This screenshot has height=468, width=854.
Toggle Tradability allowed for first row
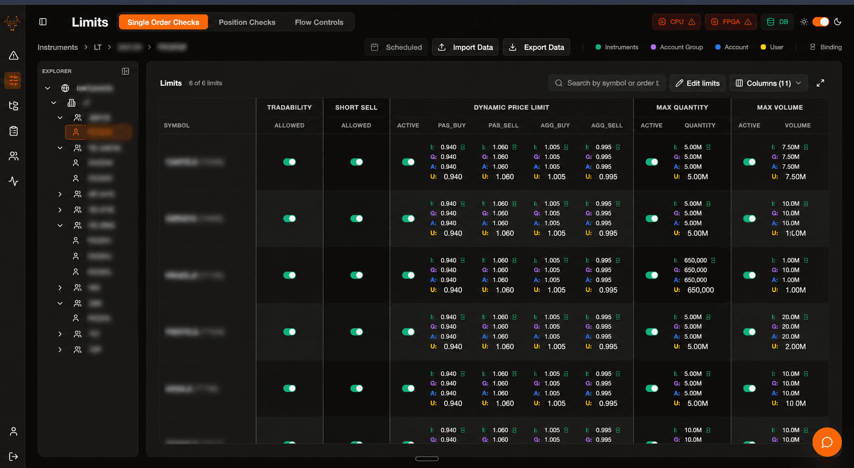point(289,162)
